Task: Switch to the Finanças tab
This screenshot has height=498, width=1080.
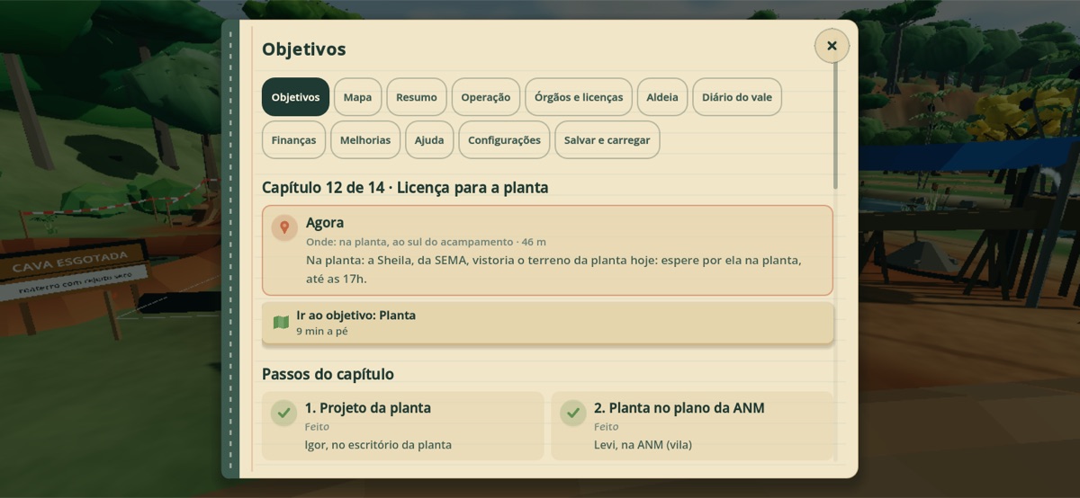Action: 293,140
